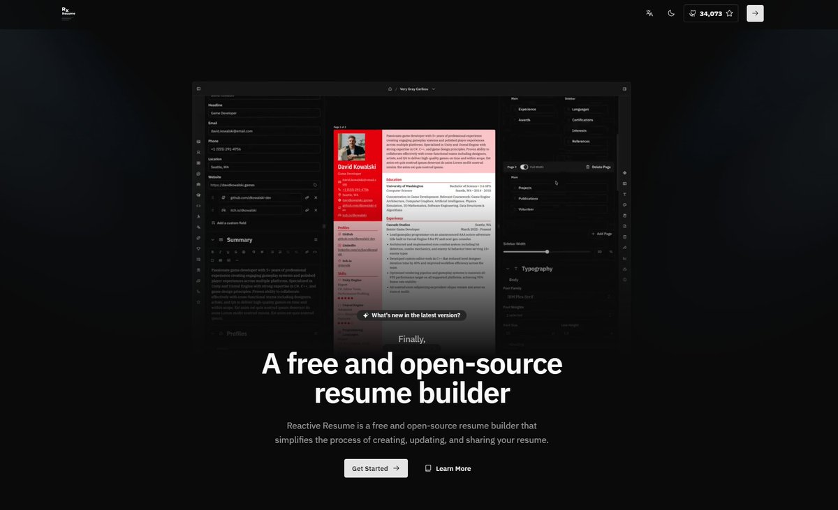Click the Email field david.kowalski@email.com
The height and width of the screenshot is (510, 838).
[264, 130]
